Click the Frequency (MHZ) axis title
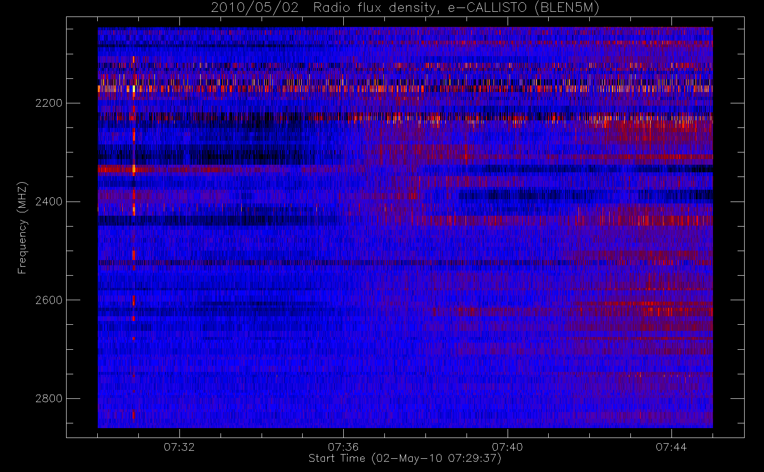 click(x=22, y=228)
